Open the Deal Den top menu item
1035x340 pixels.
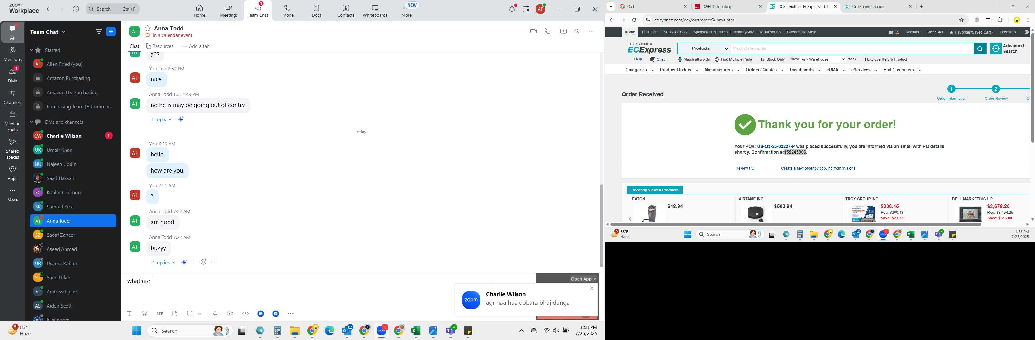649,32
